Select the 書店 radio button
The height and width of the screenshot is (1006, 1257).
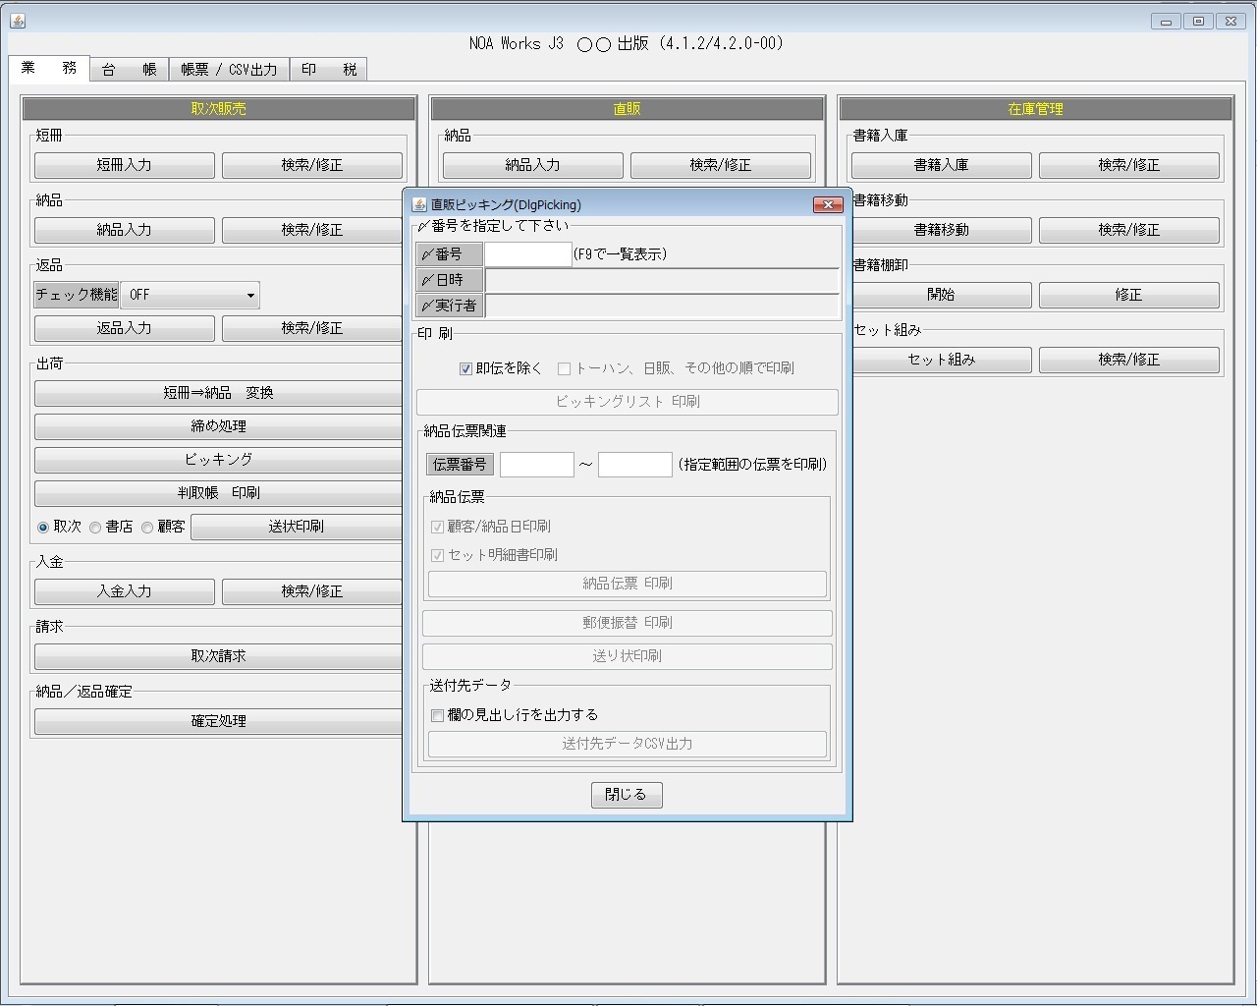pyautogui.click(x=95, y=528)
